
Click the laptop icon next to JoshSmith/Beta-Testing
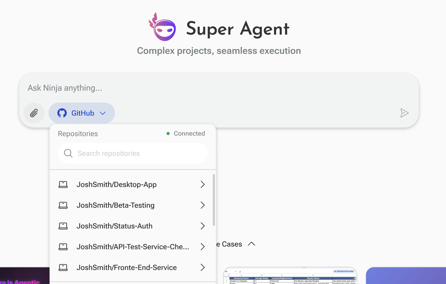[63, 205]
